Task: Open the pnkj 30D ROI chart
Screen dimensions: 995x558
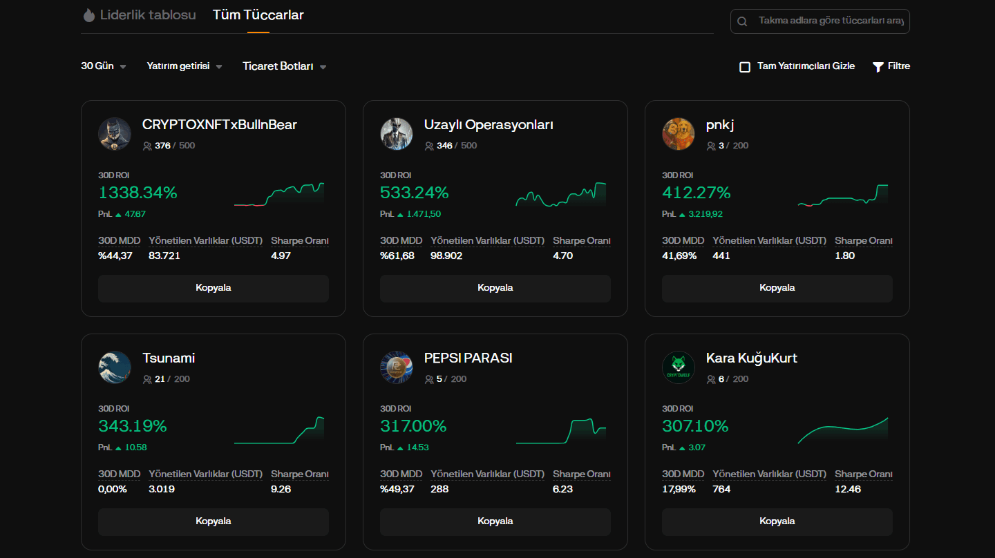Action: (843, 195)
